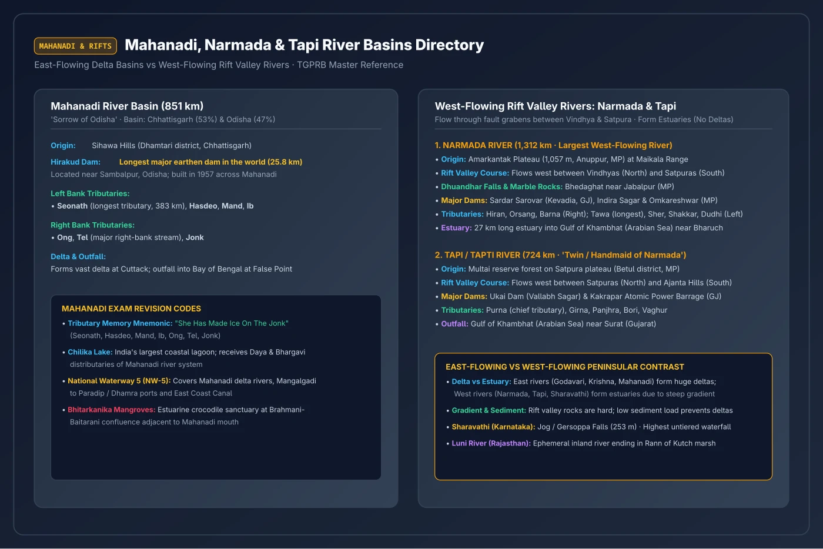The image size is (823, 549).
Task: Click the 'National Waterway 5 (NW-5):' entry
Action: pyautogui.click(x=189, y=387)
